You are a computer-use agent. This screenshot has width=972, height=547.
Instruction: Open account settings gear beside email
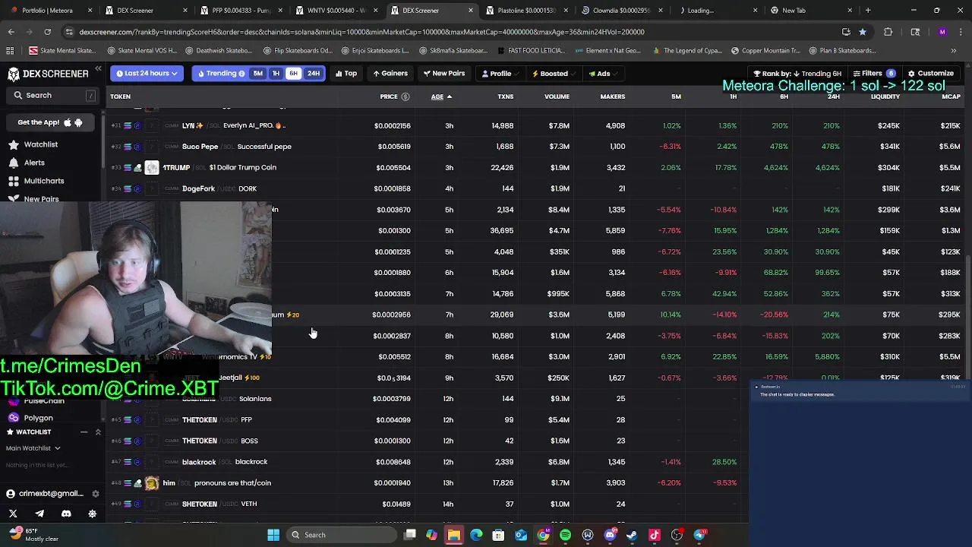point(95,494)
